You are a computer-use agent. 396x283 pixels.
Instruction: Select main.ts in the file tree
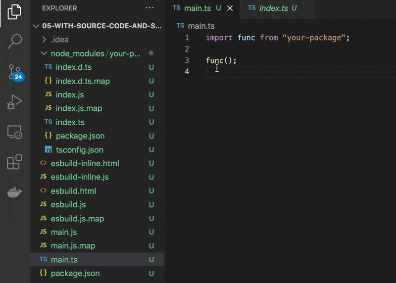pos(97,260)
